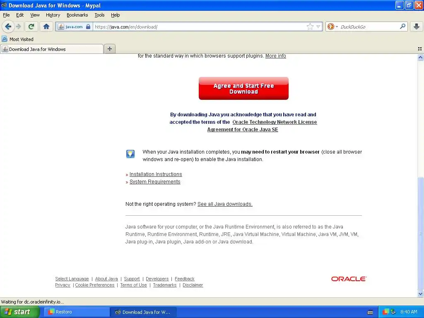Click the 8:40 AM system clock
Screen dimensions: 424x318
[409, 312]
